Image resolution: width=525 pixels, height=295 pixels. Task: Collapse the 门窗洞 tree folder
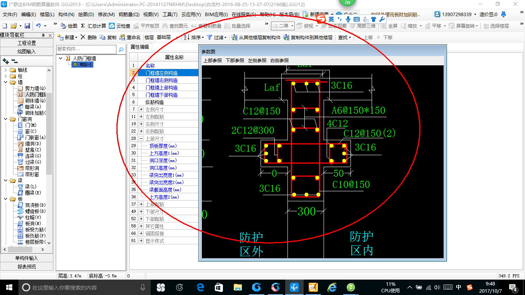point(6,119)
